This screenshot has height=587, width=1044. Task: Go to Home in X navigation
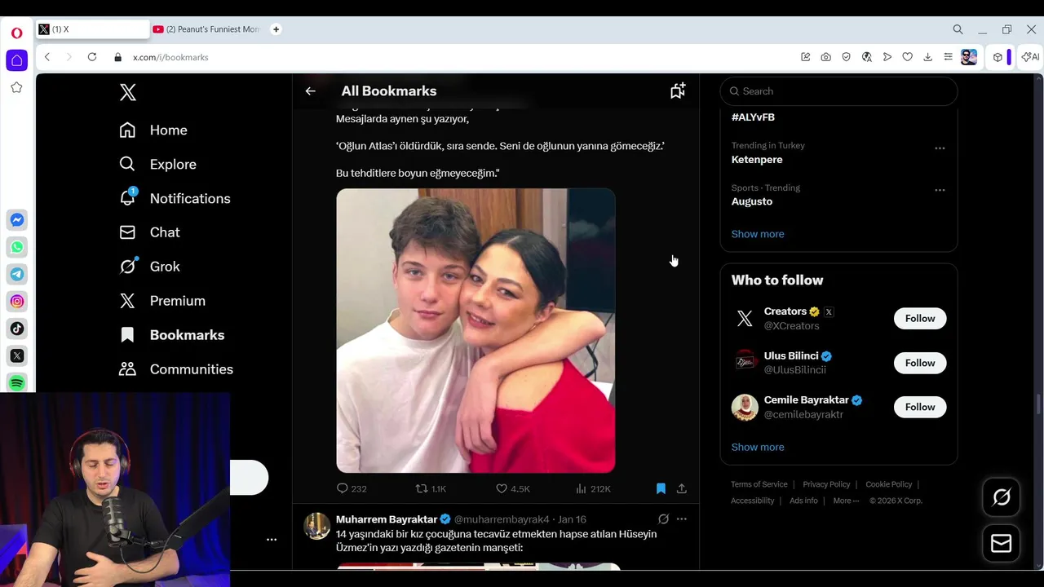(153, 130)
